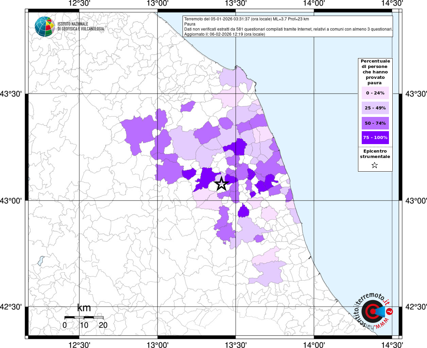
Task: Select the 75 - 100% legend swatch
Action: click(x=375, y=138)
